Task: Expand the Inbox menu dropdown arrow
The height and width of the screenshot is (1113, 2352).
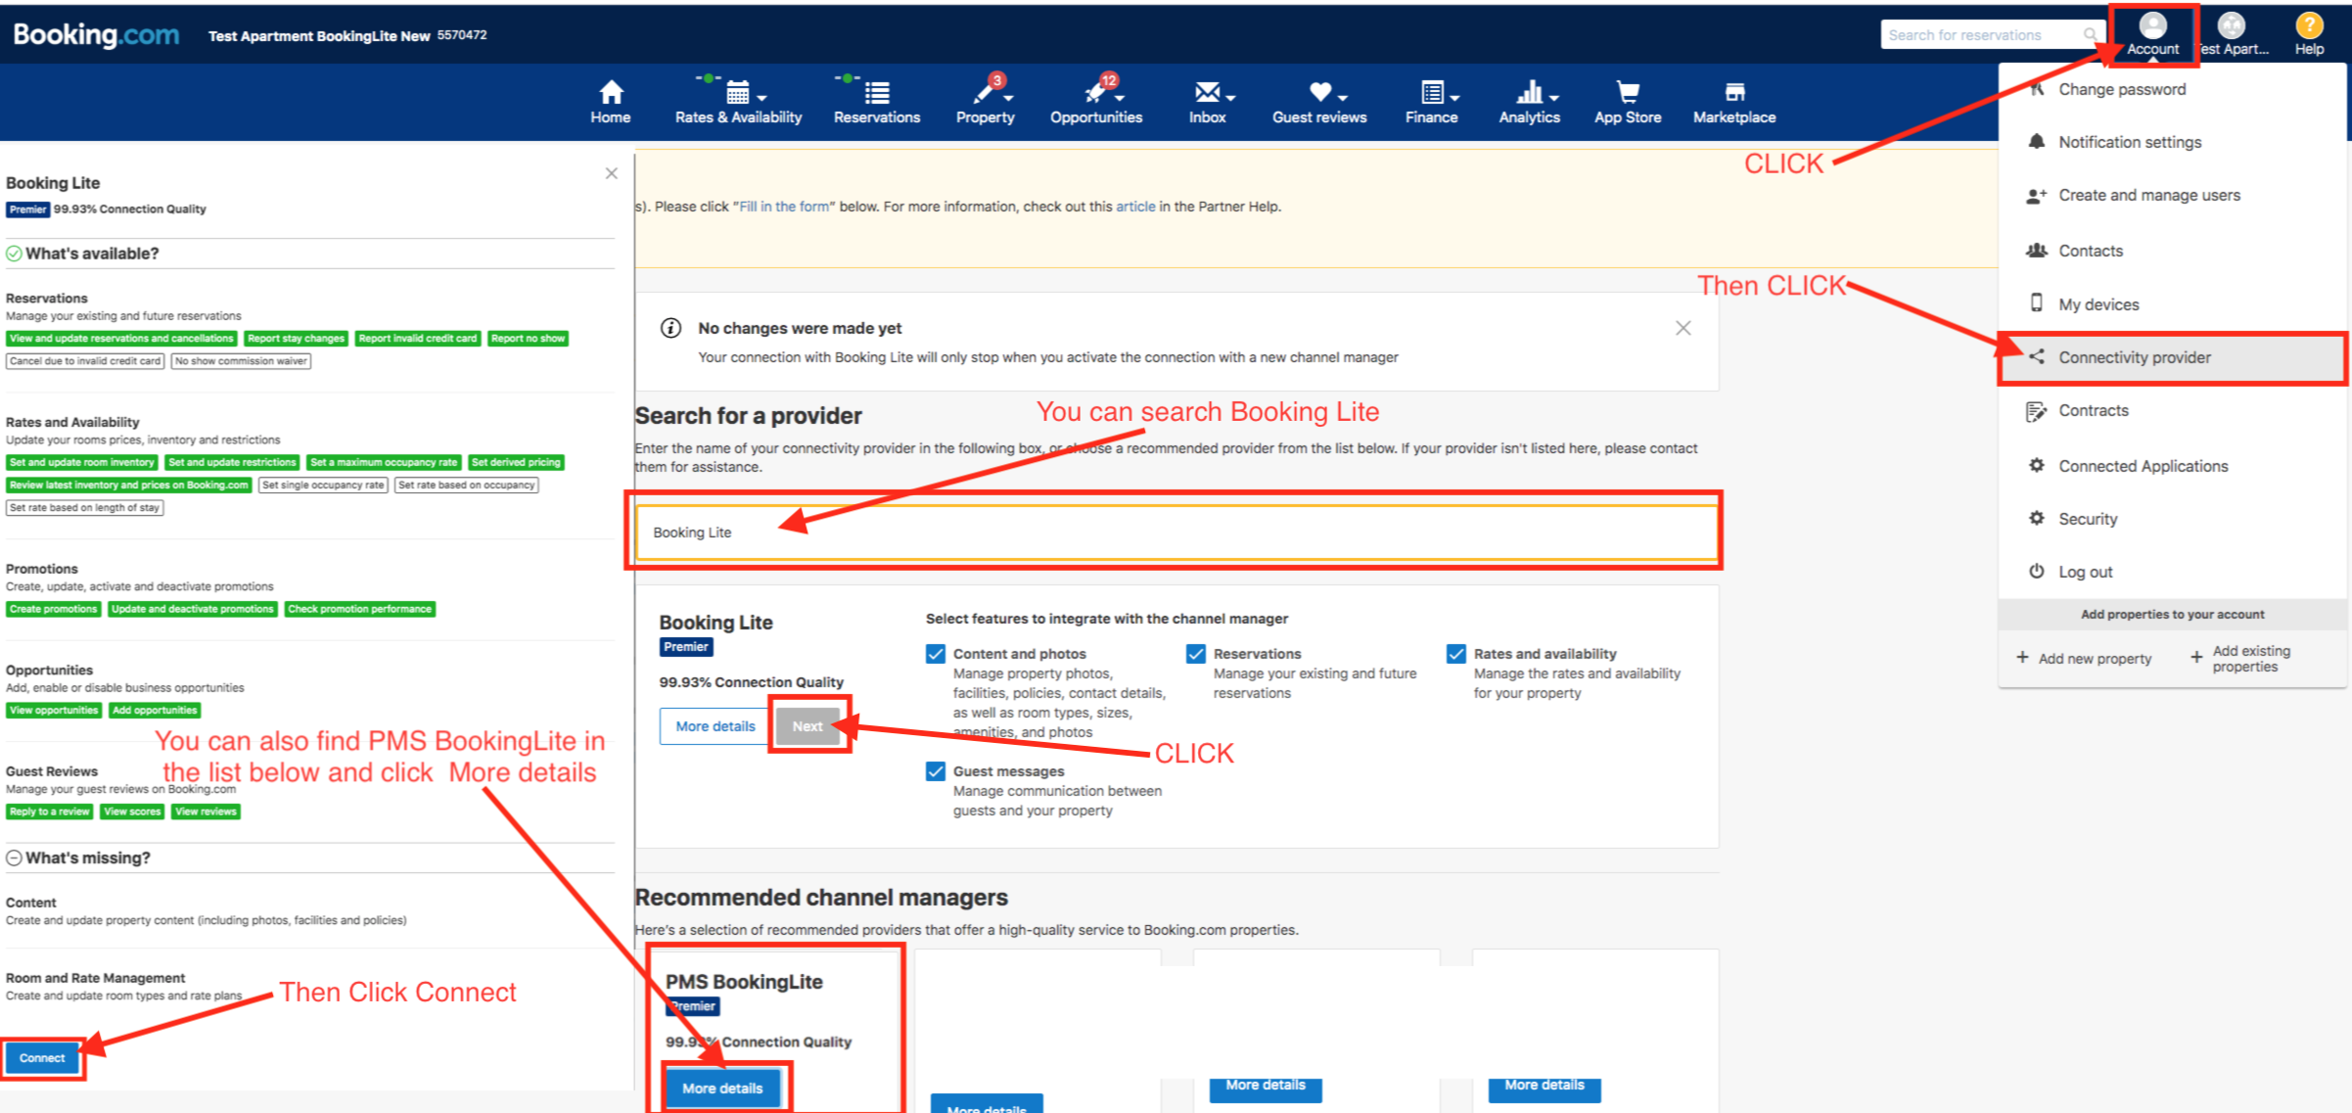Action: [x=1231, y=98]
